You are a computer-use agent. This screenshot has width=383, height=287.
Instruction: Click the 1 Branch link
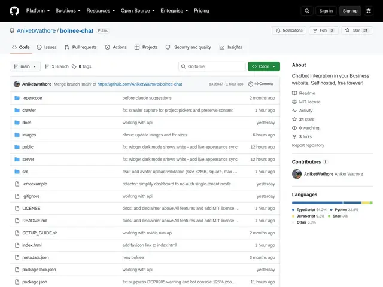point(57,66)
